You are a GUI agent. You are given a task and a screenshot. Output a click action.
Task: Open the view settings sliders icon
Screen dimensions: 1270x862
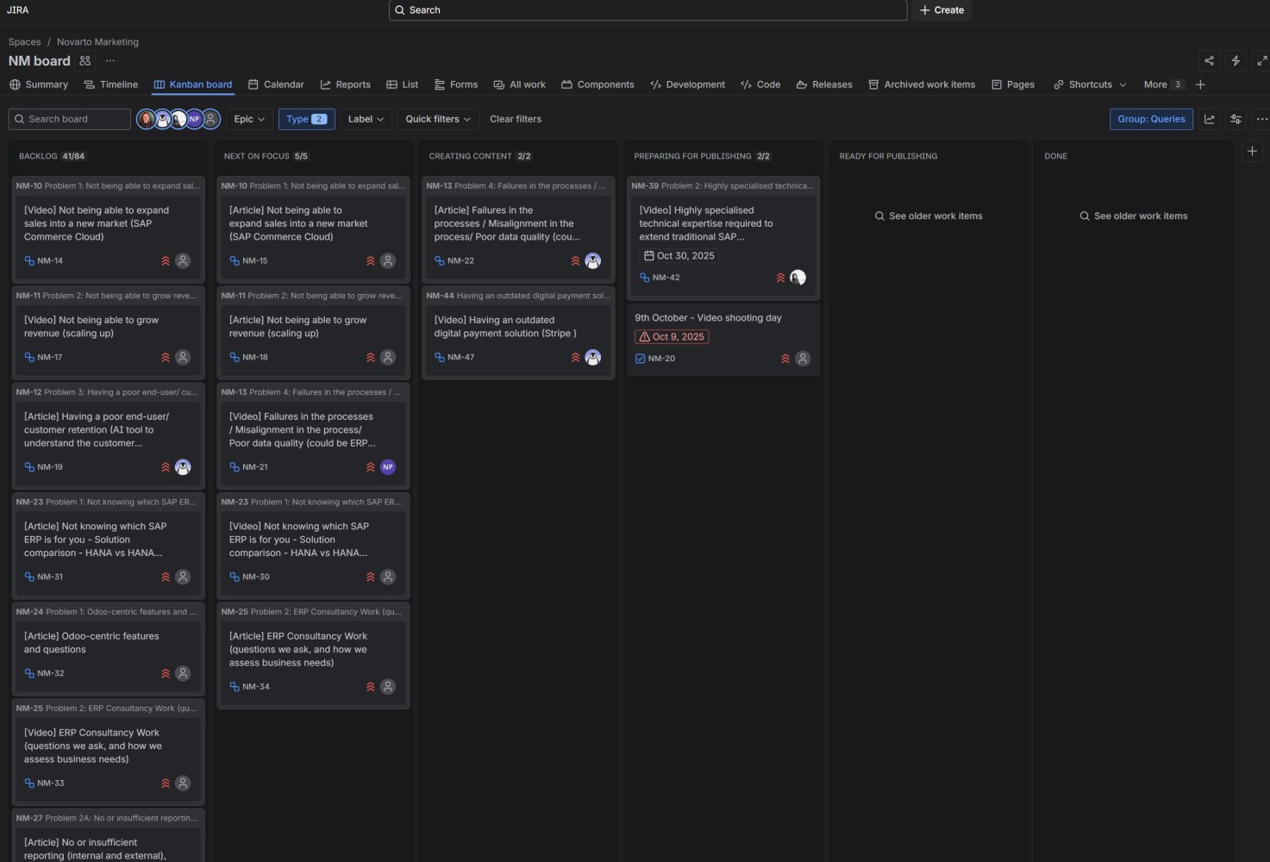pyautogui.click(x=1236, y=119)
